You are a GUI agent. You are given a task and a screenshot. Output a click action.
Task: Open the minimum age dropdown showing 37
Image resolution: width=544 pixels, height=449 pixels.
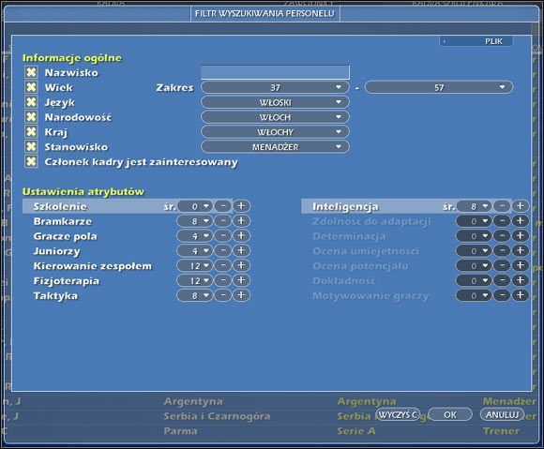[x=275, y=87]
